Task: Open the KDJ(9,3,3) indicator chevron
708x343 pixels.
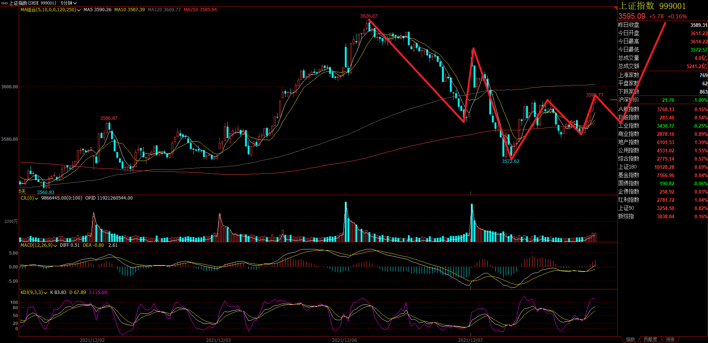Action: pos(45,293)
